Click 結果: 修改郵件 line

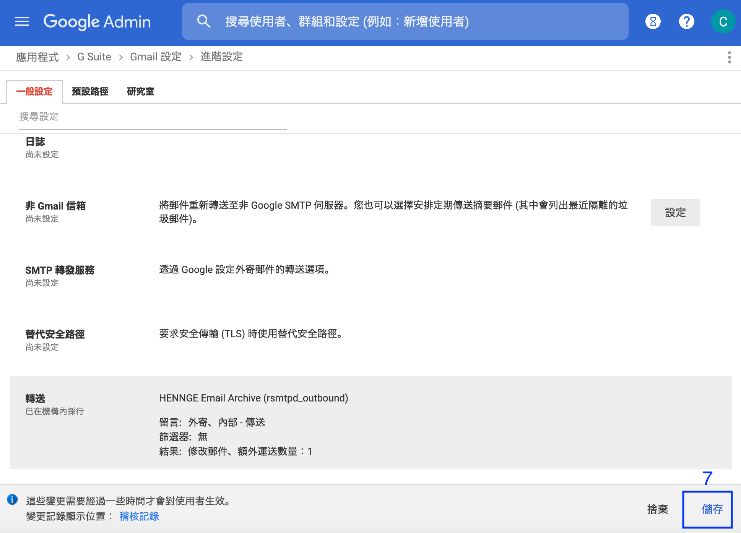click(x=236, y=451)
